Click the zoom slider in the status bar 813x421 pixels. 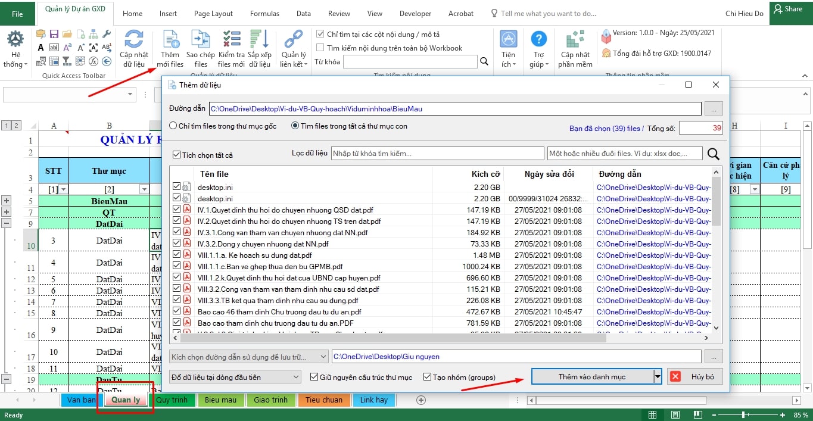[743, 414]
